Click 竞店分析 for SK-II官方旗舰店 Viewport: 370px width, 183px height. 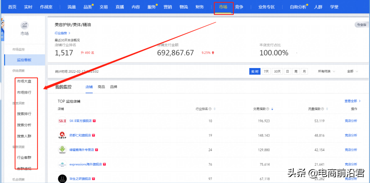click(x=350, y=121)
